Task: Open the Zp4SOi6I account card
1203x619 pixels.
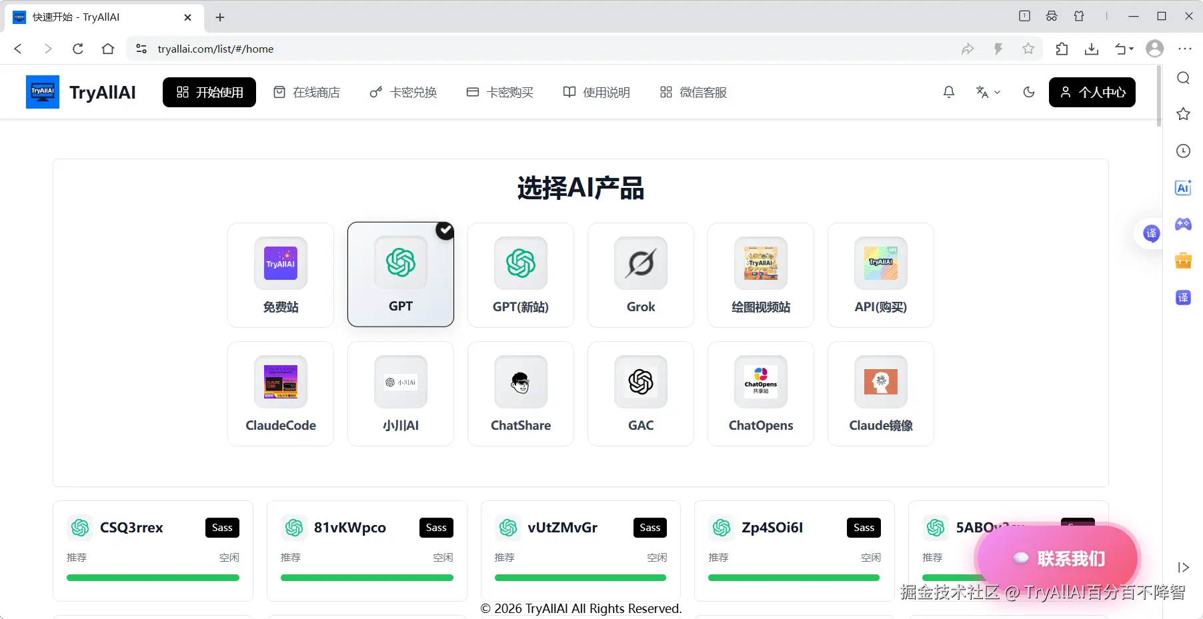Action: click(794, 551)
